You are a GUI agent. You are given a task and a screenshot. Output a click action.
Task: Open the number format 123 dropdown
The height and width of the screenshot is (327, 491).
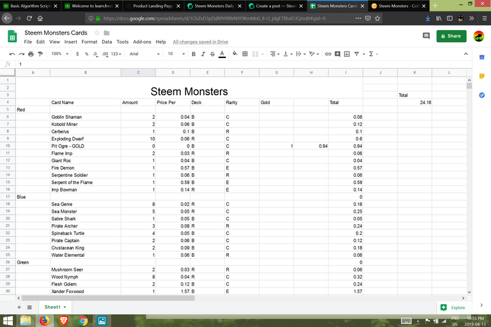pos(116,54)
